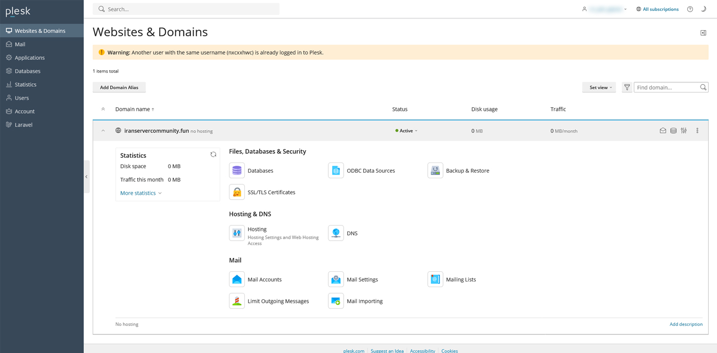
Task: Click the DNS globe icon
Action: (x=336, y=233)
